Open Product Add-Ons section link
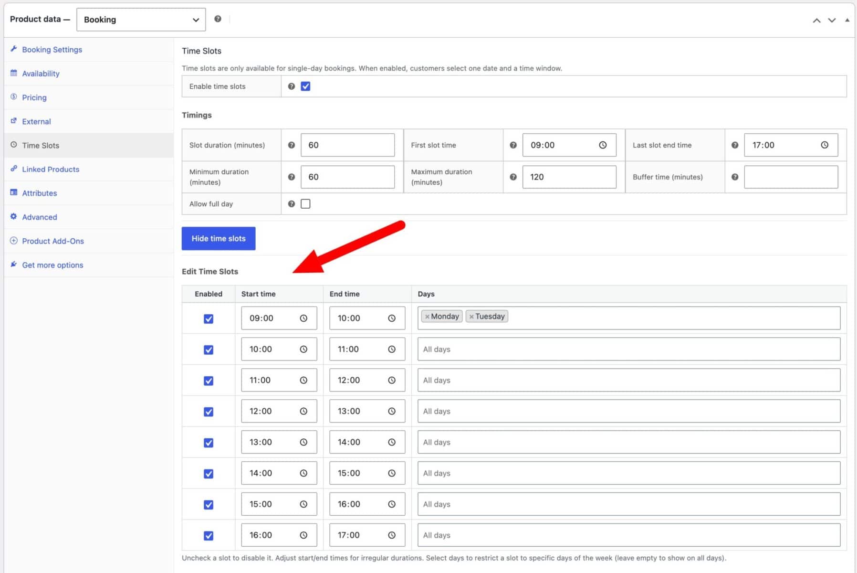 coord(89,241)
